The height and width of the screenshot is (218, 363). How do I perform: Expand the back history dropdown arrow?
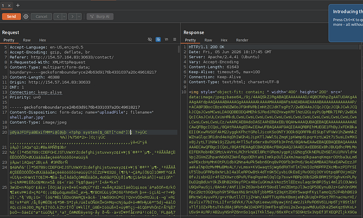point(64,17)
